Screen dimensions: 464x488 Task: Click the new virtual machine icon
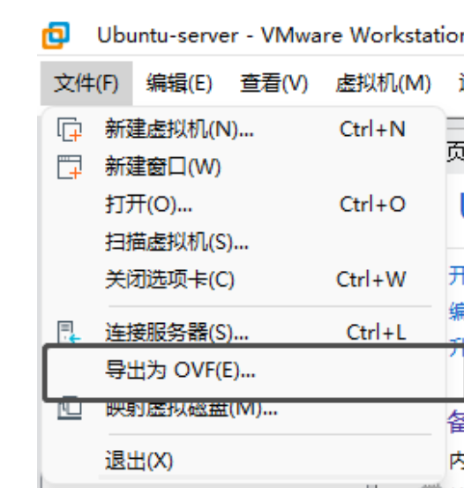tap(70, 129)
